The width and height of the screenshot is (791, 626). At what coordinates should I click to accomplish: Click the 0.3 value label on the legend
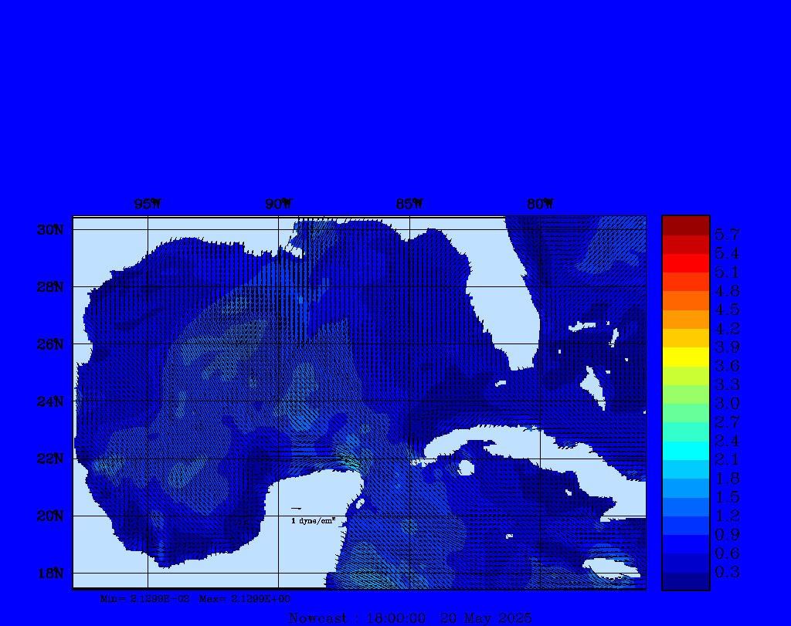pyautogui.click(x=727, y=572)
